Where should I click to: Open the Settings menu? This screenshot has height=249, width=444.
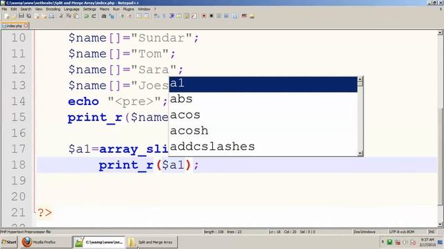[89, 9]
